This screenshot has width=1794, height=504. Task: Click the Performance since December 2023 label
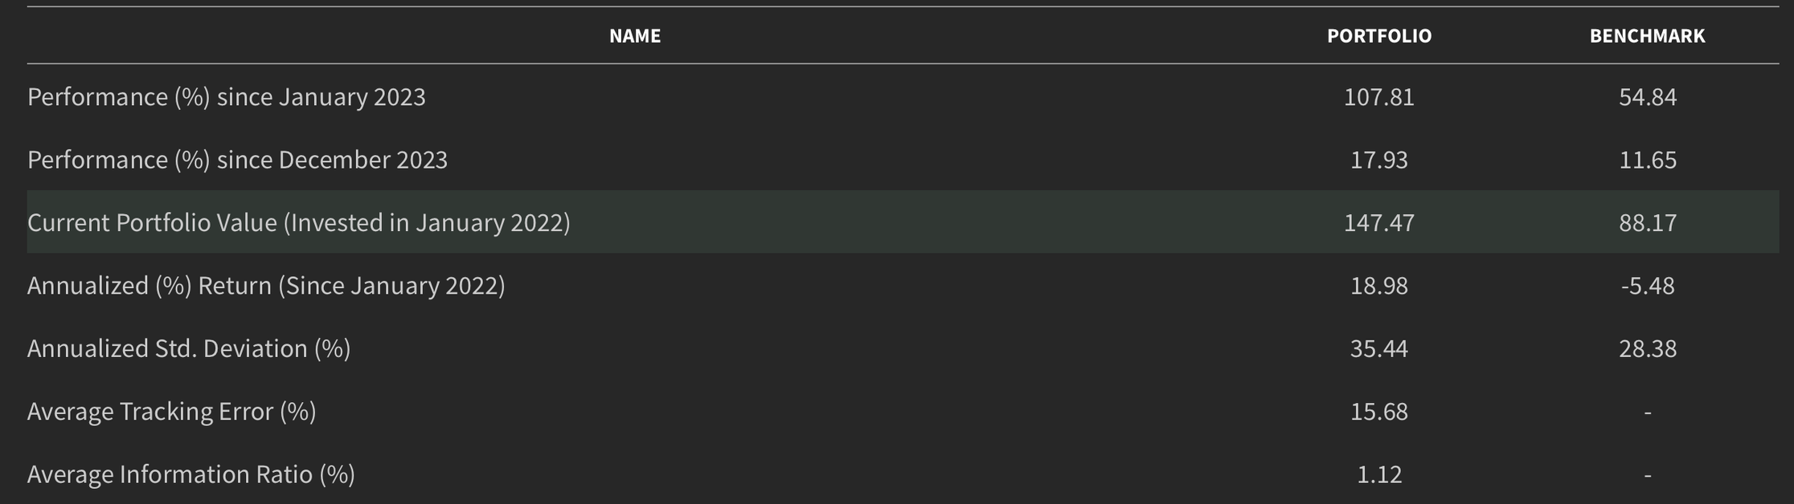click(x=237, y=160)
